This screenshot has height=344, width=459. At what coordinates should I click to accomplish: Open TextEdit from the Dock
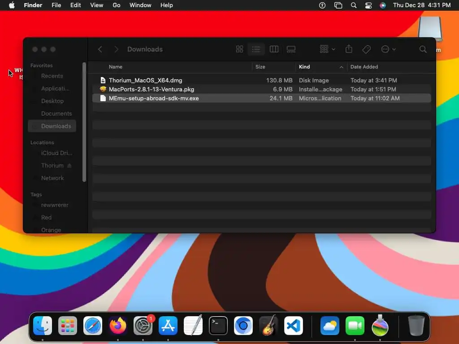tap(193, 325)
